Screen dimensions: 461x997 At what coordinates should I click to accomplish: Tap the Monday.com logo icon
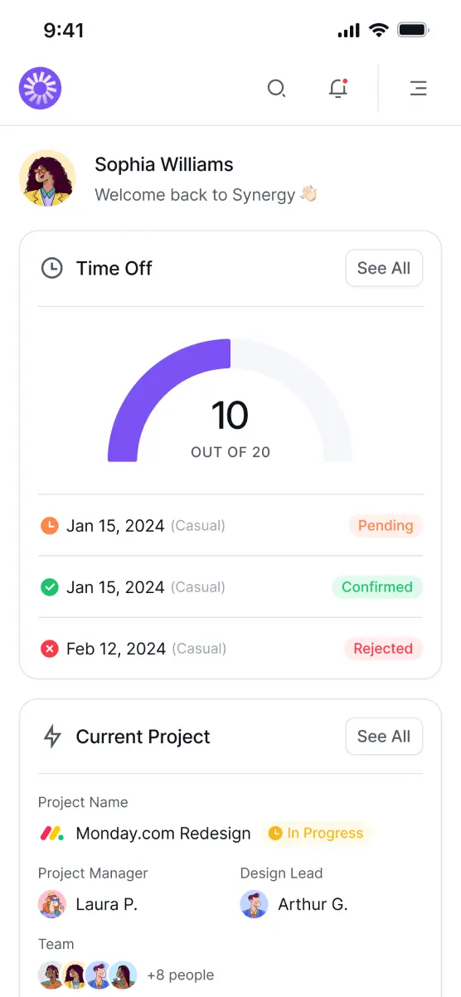coord(51,833)
